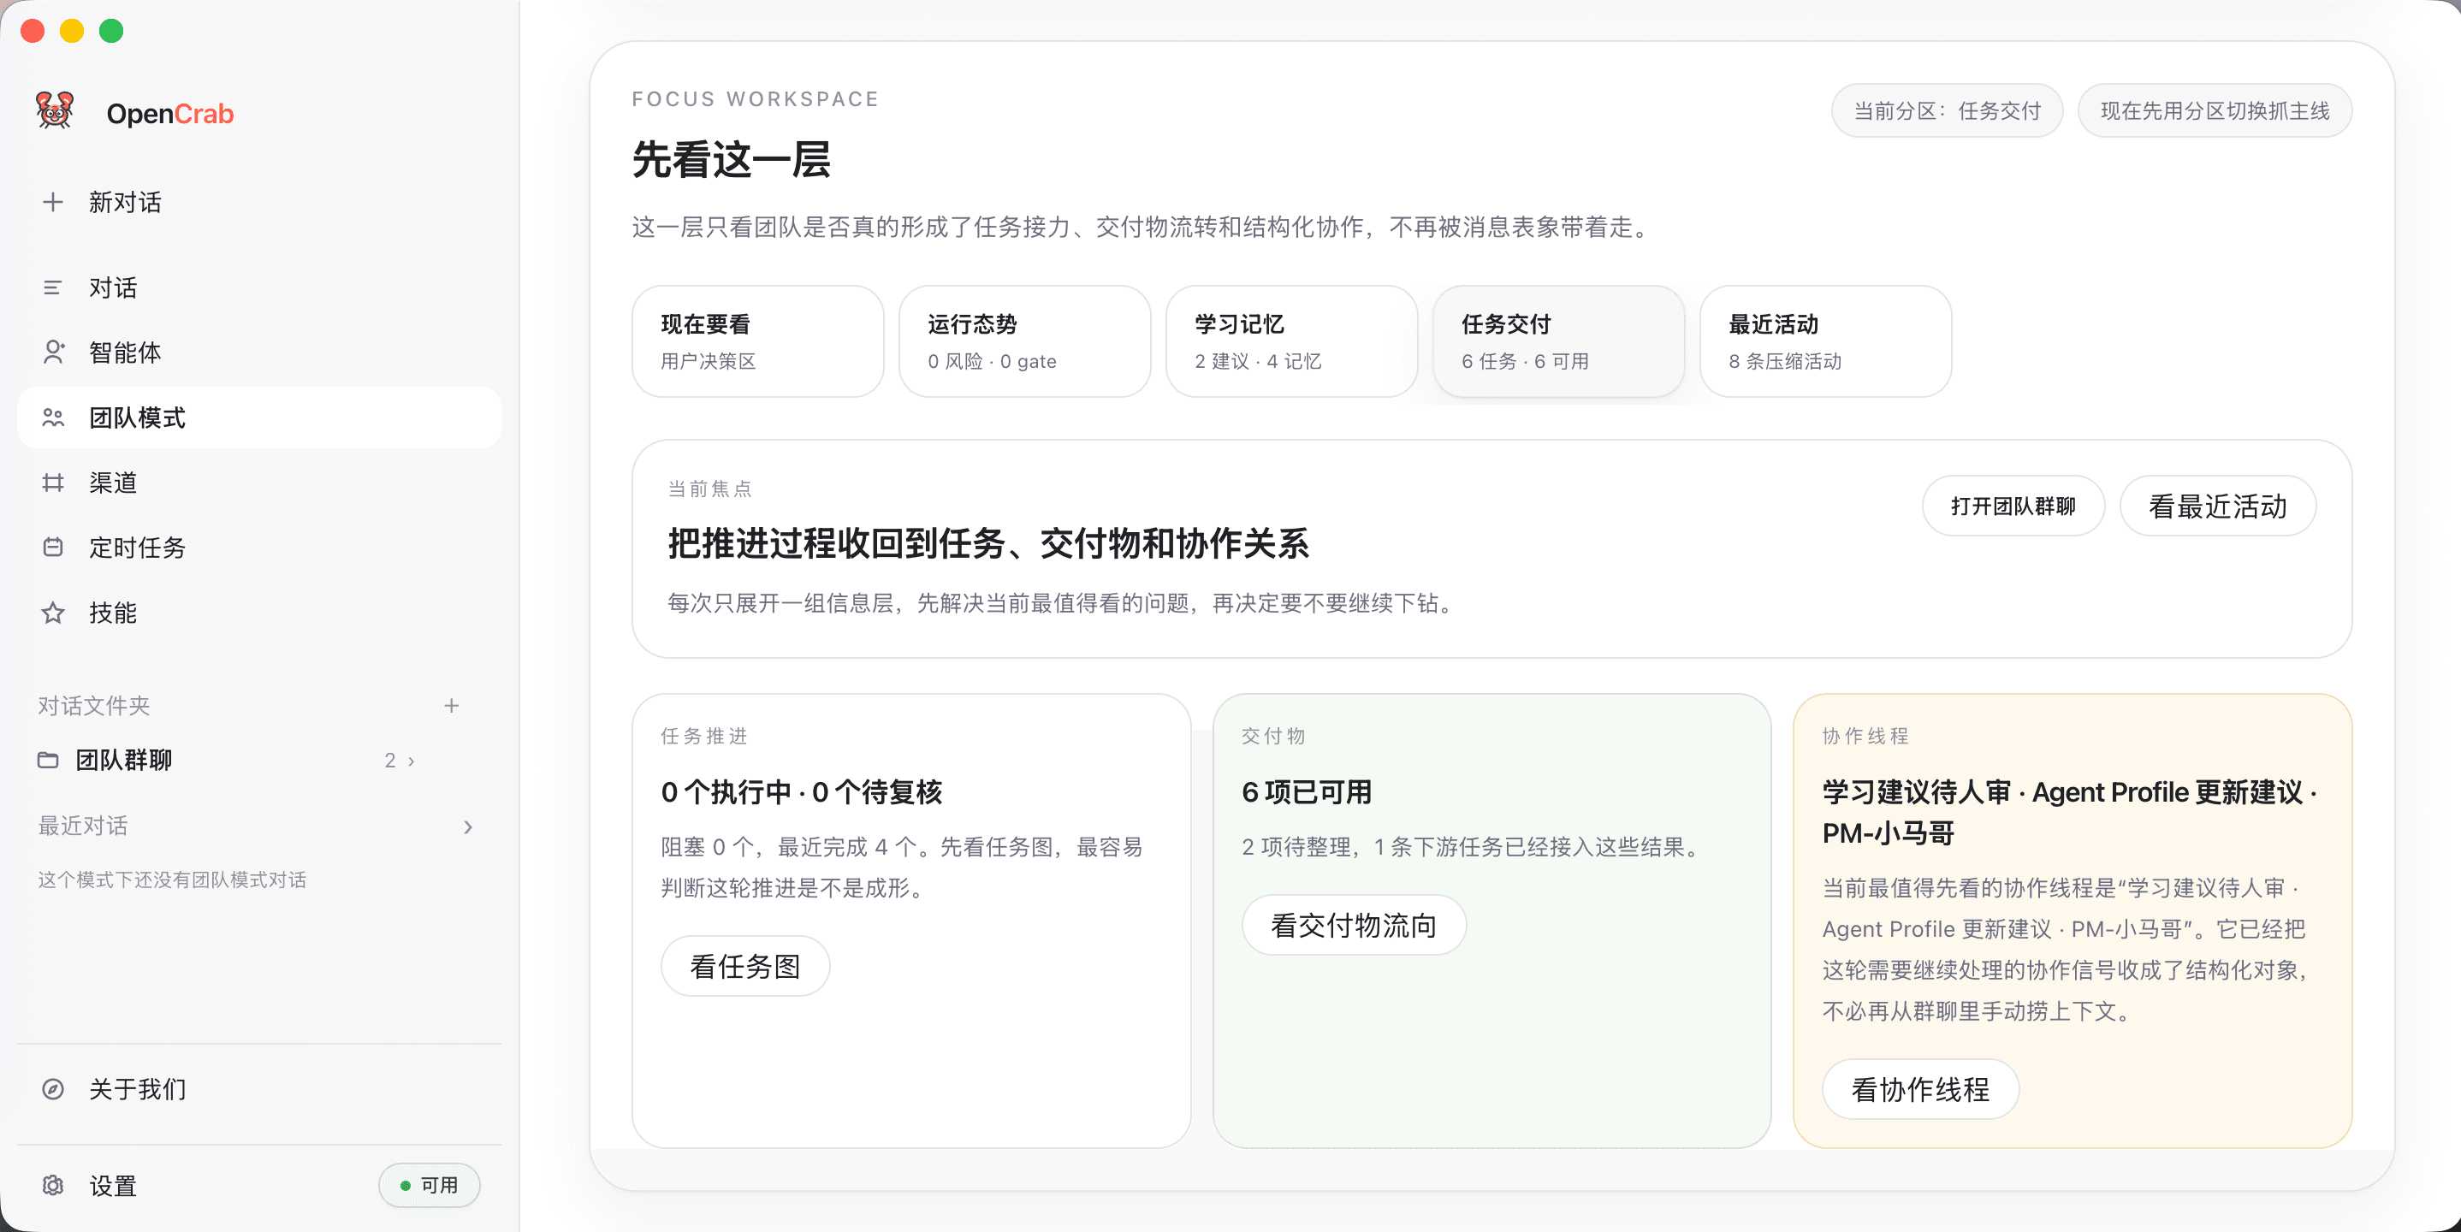
Task: Select the 渠道 channel icon
Action: pos(52,483)
